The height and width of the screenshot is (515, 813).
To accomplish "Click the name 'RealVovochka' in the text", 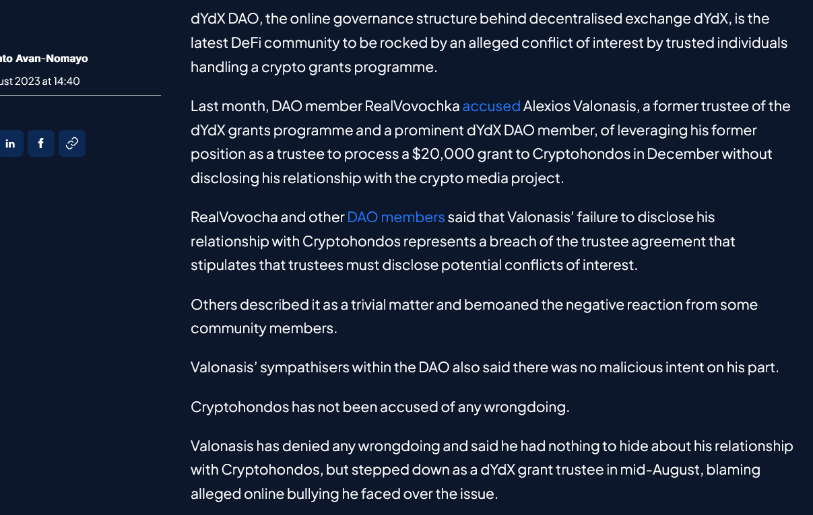I will (x=412, y=106).
